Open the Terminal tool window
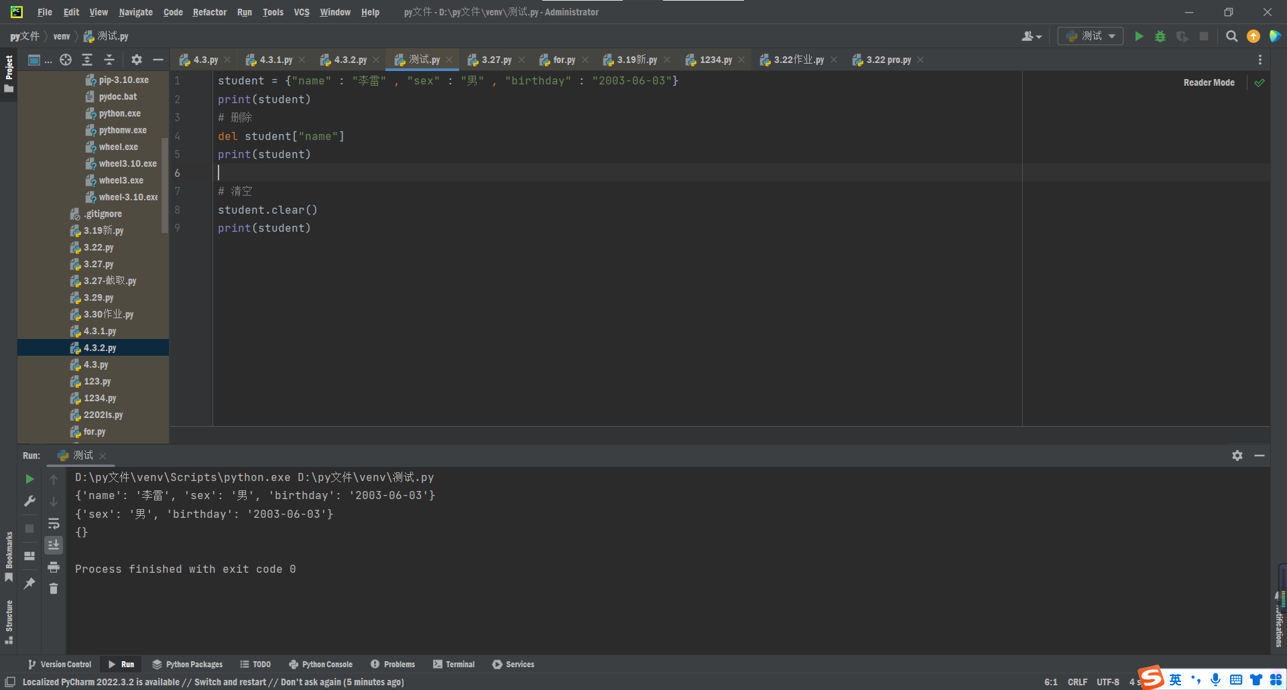 click(x=454, y=665)
